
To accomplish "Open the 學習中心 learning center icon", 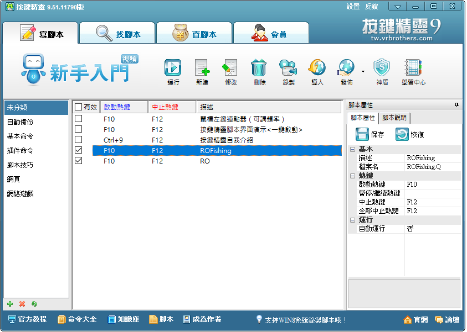I will 413,68.
